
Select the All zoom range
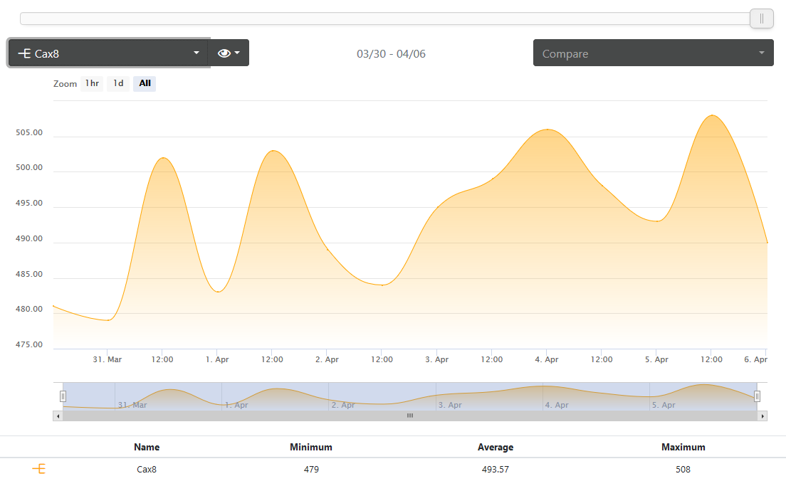145,84
